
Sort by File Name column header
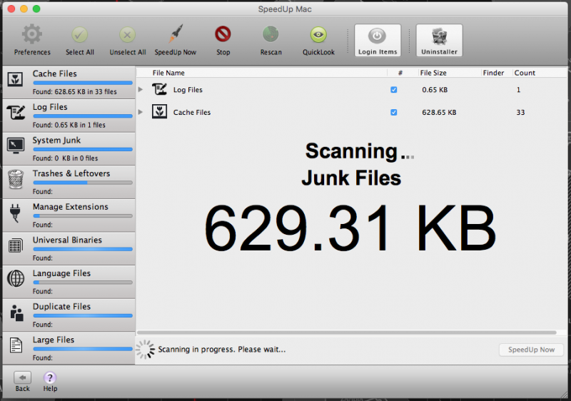click(x=168, y=73)
